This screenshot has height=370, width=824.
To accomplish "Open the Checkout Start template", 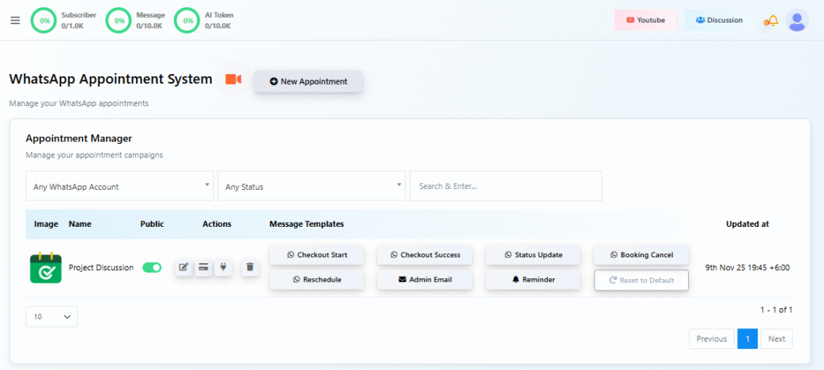I will 317,255.
